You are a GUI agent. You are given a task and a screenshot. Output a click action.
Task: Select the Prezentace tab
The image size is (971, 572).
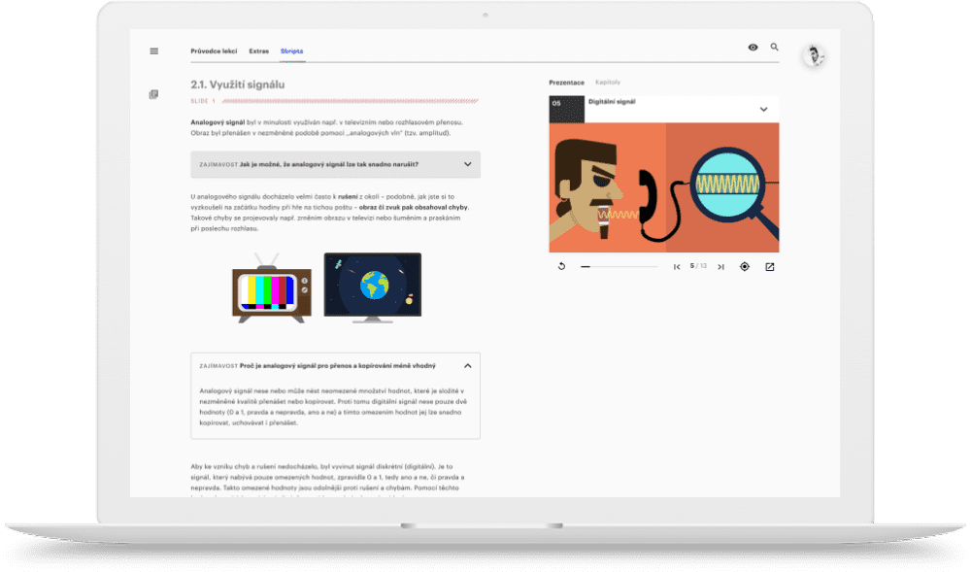(x=566, y=83)
